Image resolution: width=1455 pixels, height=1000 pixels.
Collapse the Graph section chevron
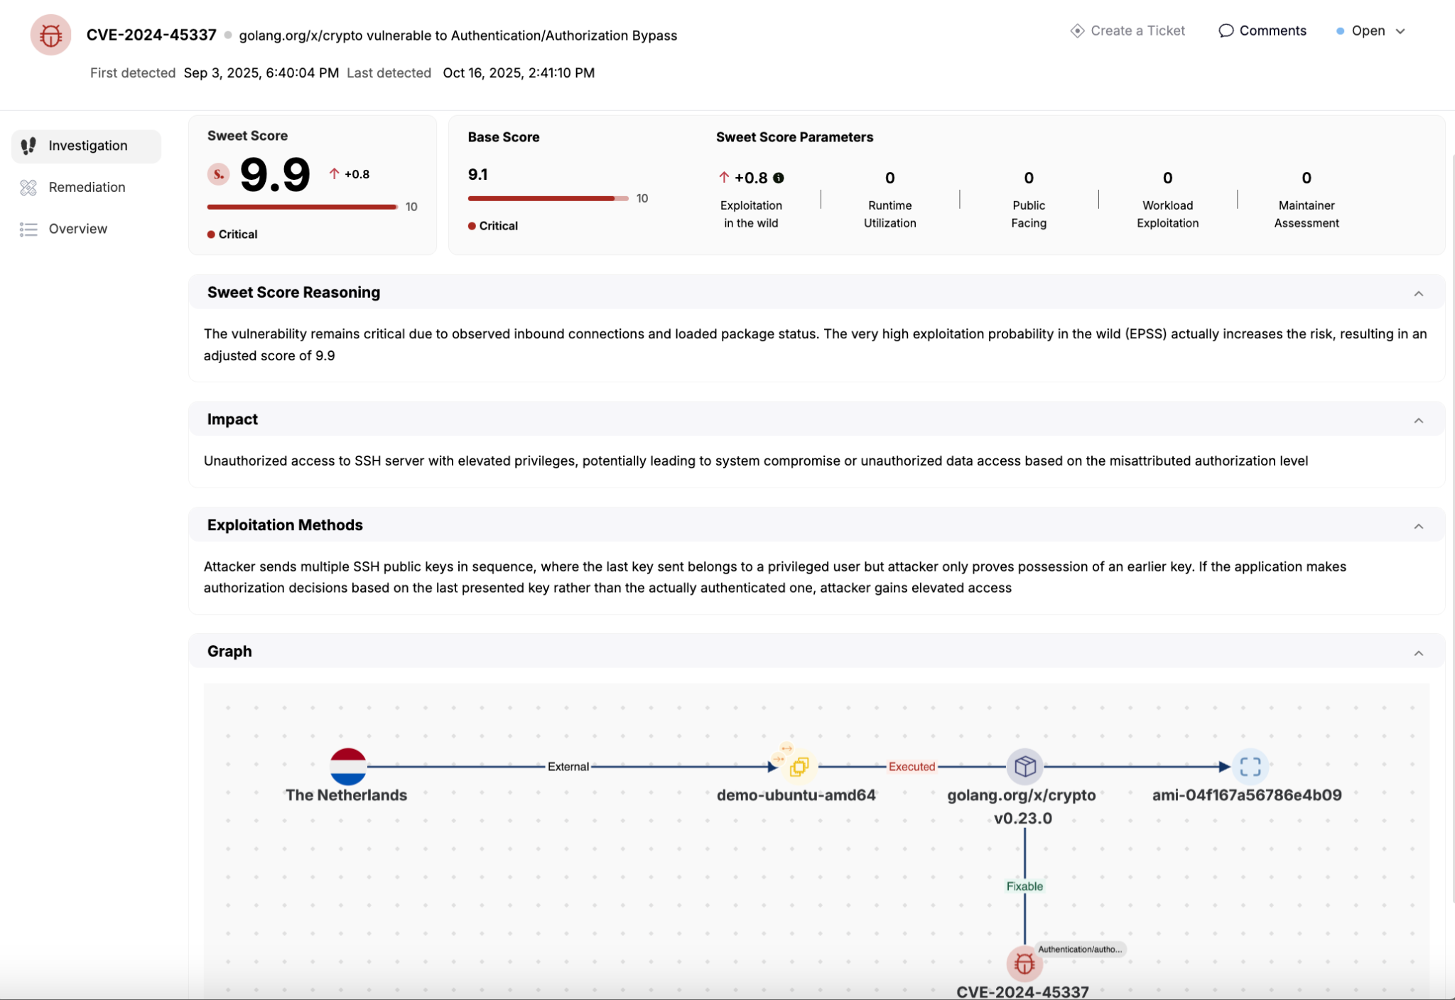pyautogui.click(x=1418, y=653)
